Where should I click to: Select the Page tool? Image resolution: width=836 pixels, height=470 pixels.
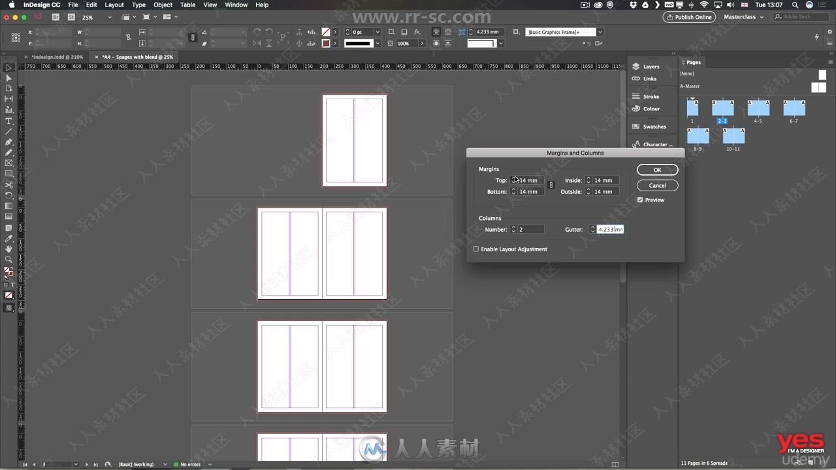pos(8,89)
